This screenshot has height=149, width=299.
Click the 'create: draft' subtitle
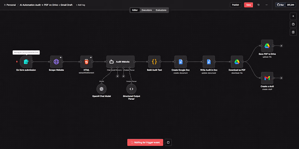pyautogui.click(x=267, y=89)
